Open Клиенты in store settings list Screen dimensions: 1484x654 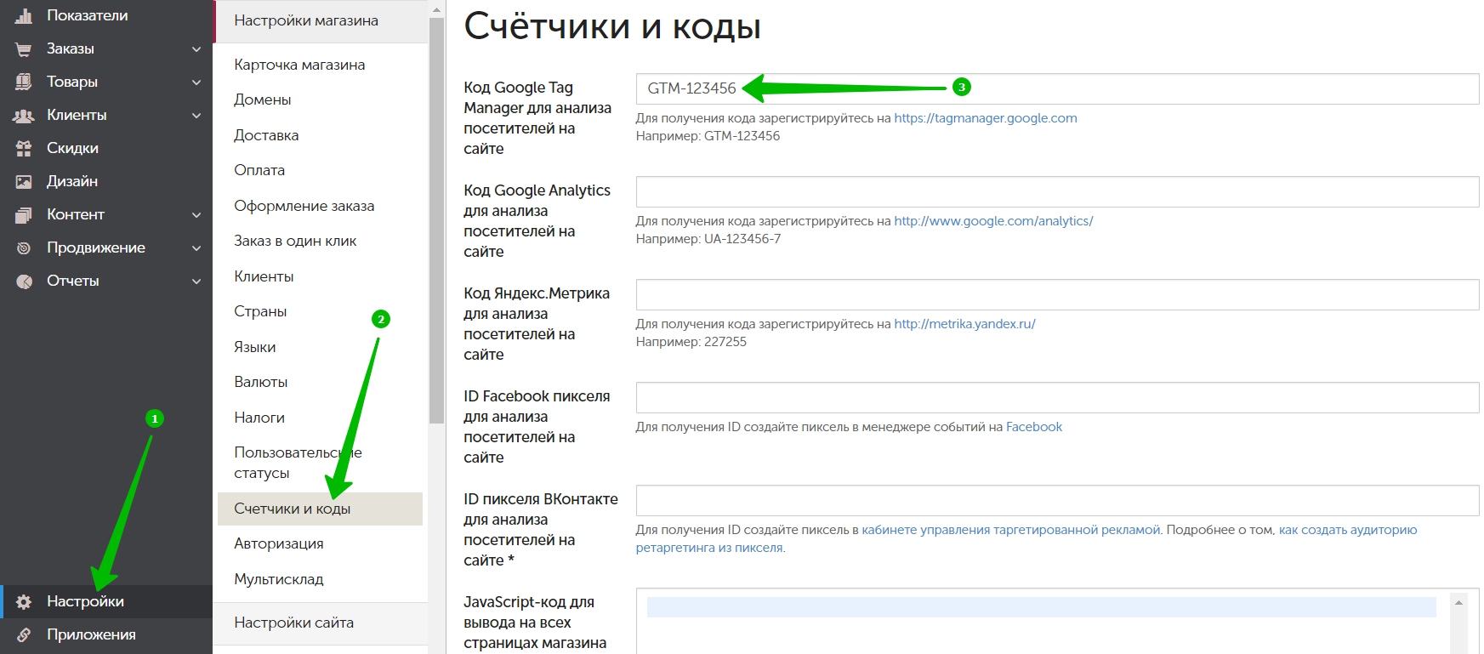(x=264, y=276)
